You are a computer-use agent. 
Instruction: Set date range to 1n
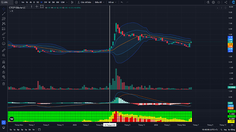[x=34, y=130]
